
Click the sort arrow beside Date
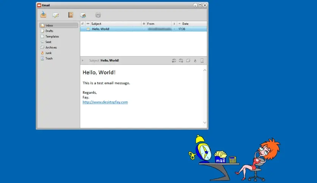179,24
